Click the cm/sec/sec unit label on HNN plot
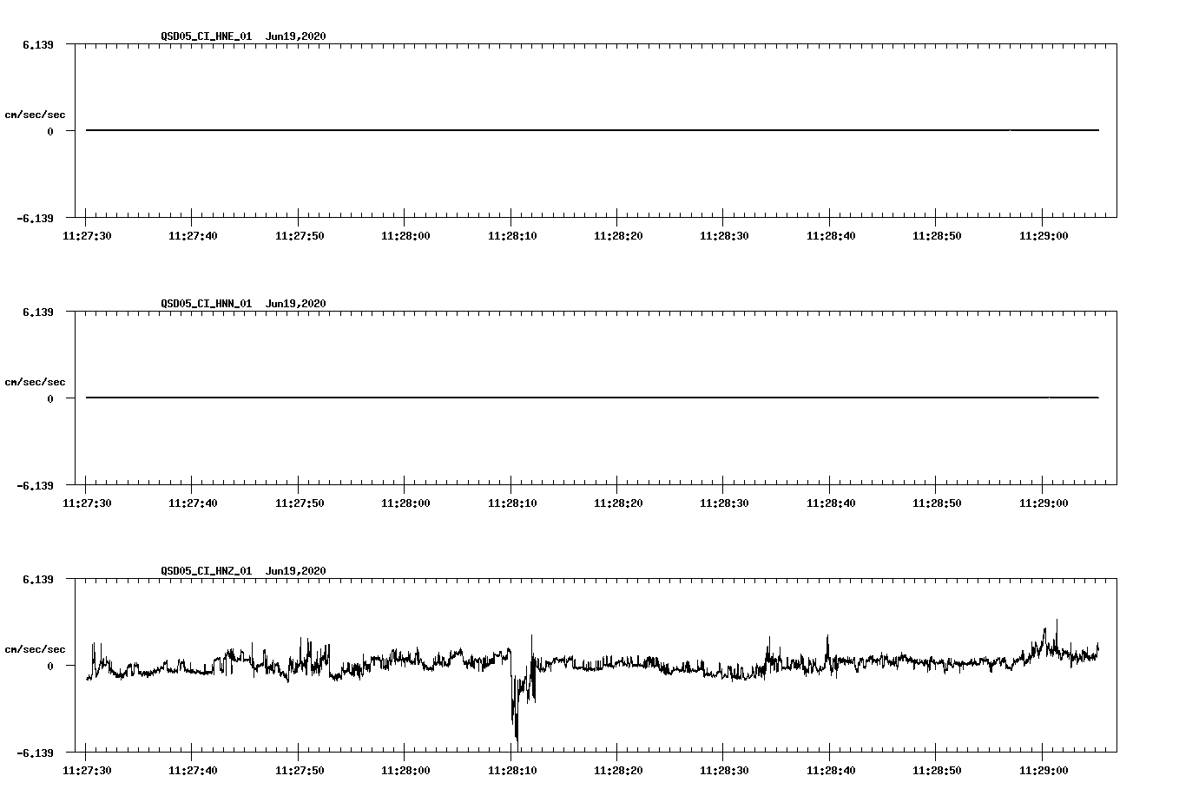The height and width of the screenshot is (802, 1179). click(36, 382)
